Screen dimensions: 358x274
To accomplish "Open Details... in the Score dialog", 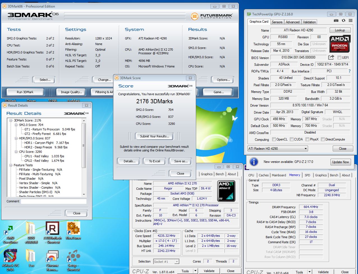I will (x=129, y=161).
